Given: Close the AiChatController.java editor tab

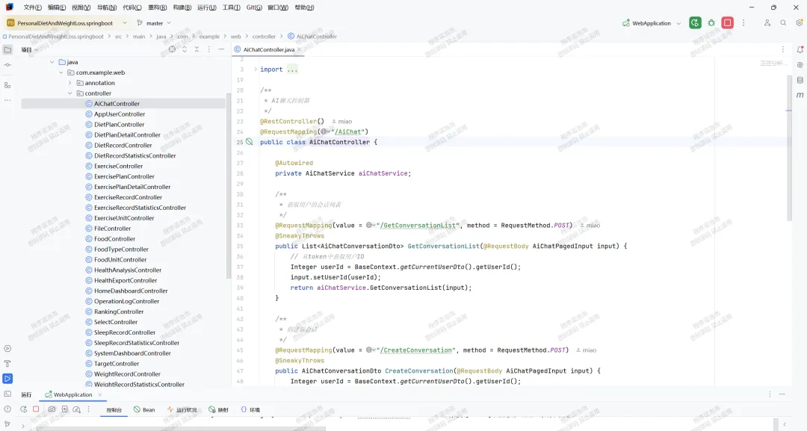Looking at the screenshot, I should pyautogui.click(x=299, y=49).
